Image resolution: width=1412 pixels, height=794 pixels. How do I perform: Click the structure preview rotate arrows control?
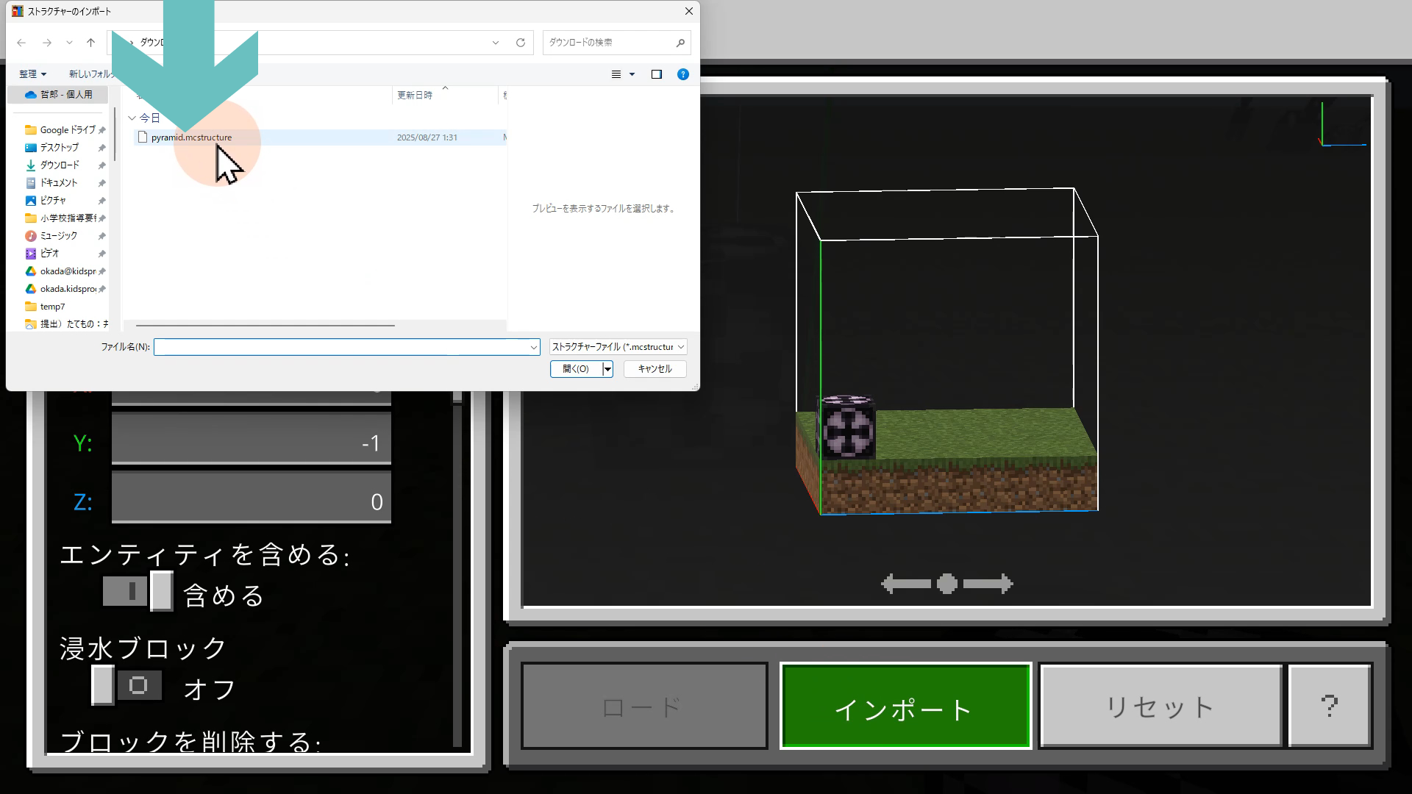pyautogui.click(x=946, y=584)
